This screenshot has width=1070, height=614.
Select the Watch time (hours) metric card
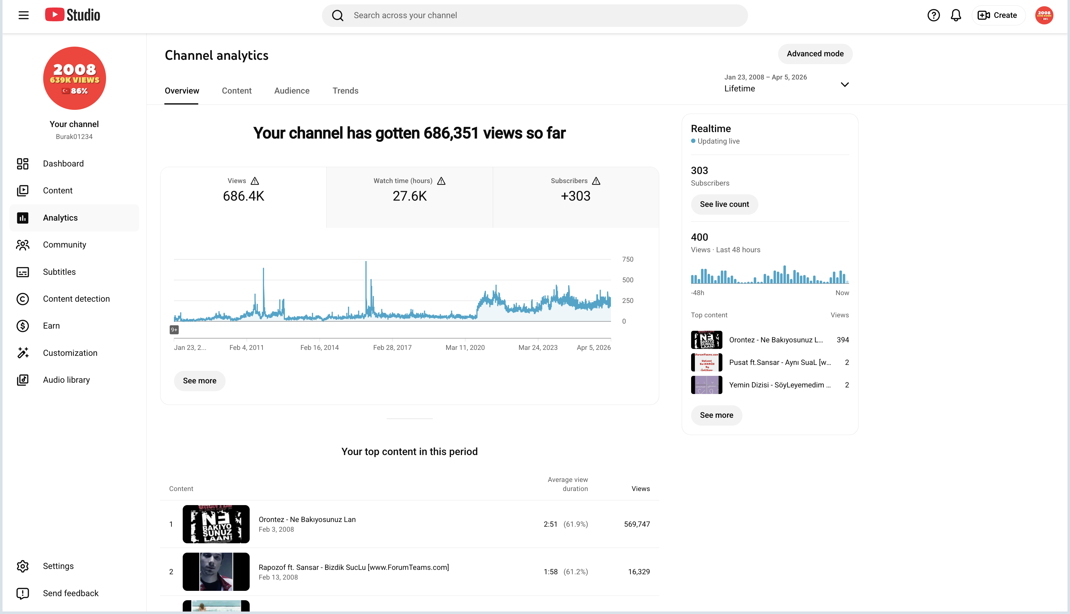[x=409, y=197]
